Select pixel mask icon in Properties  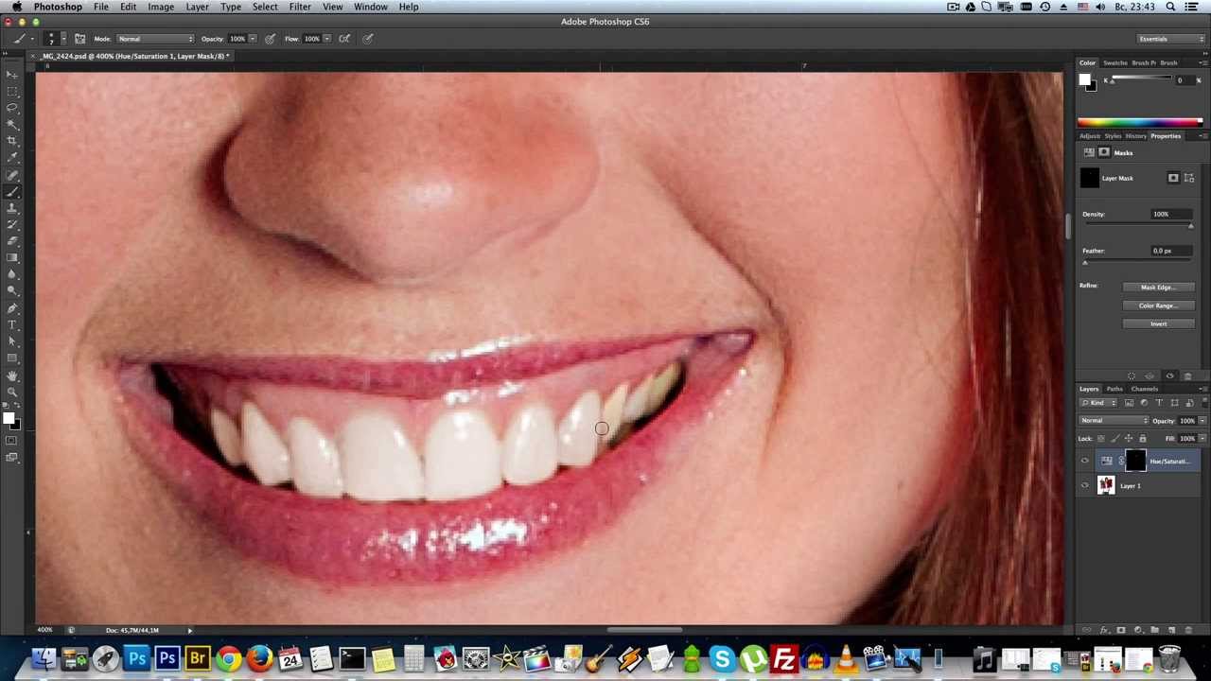1173,178
